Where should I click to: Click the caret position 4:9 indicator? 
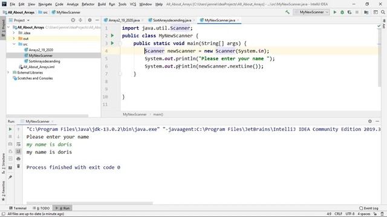tap(329, 214)
